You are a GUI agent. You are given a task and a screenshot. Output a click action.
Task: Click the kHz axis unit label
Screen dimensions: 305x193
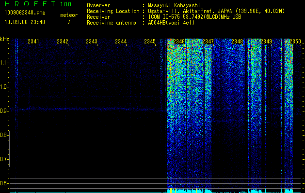[4, 39]
